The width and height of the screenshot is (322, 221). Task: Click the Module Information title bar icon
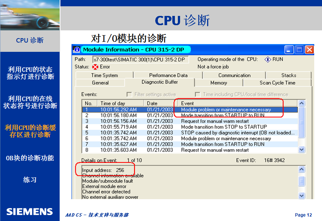click(76, 50)
